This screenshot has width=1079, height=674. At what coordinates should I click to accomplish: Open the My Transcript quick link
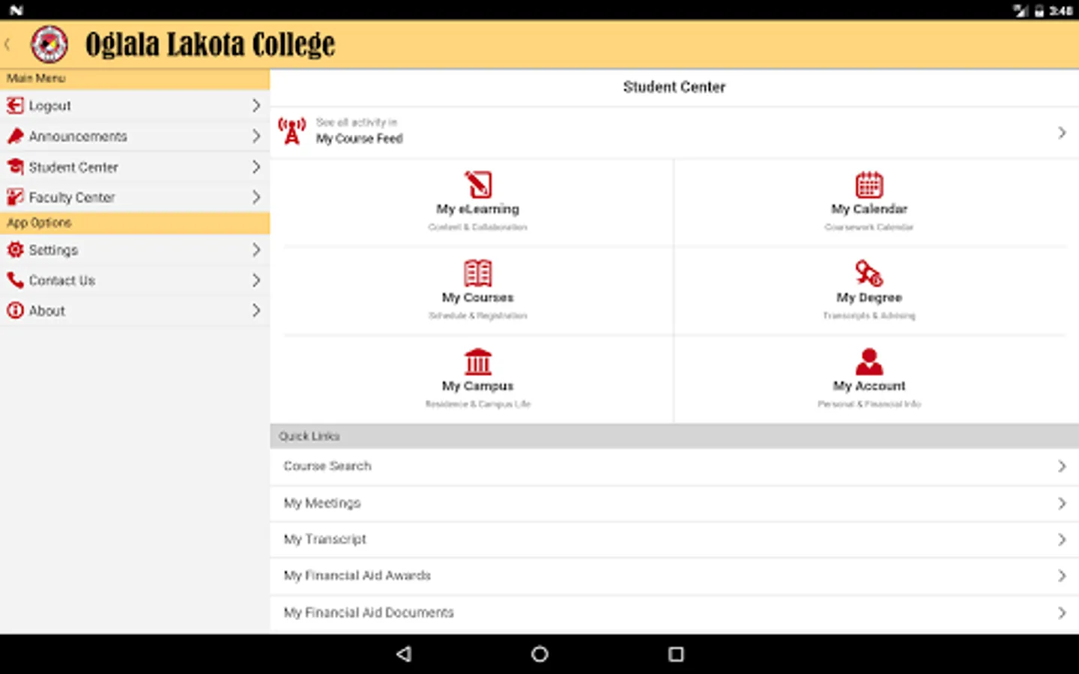pos(674,539)
